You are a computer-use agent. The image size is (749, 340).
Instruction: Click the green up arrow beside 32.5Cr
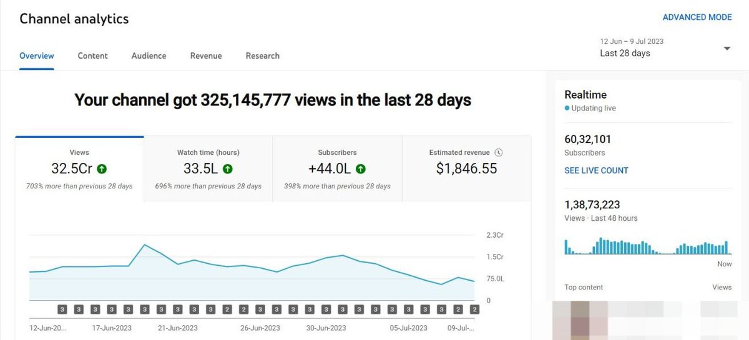102,168
